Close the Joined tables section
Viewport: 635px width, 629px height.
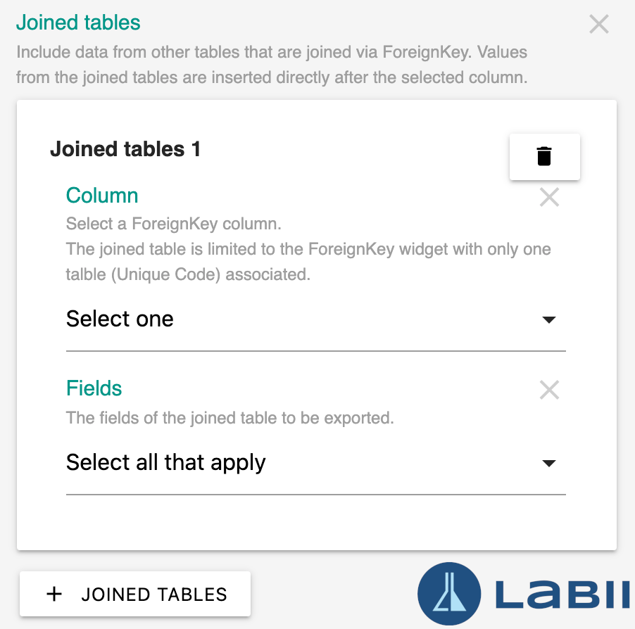(x=599, y=25)
